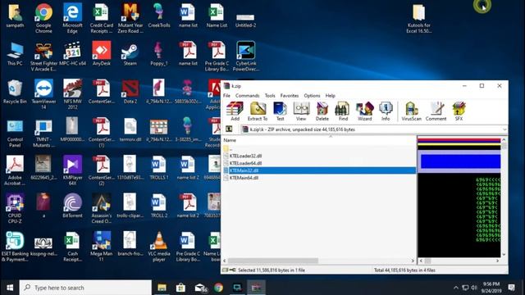Open Microsoft Store from the taskbar
The height and width of the screenshot is (295, 525).
(x=180, y=288)
